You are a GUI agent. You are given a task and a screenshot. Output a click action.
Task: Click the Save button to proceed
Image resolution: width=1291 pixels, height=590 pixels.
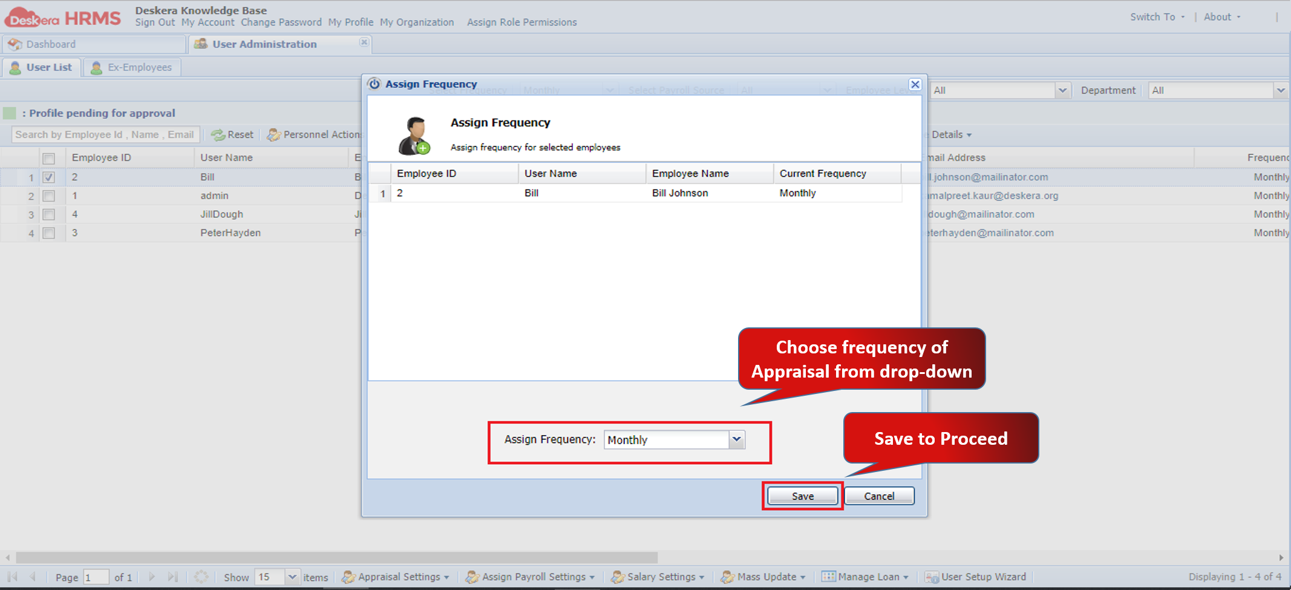pos(802,495)
